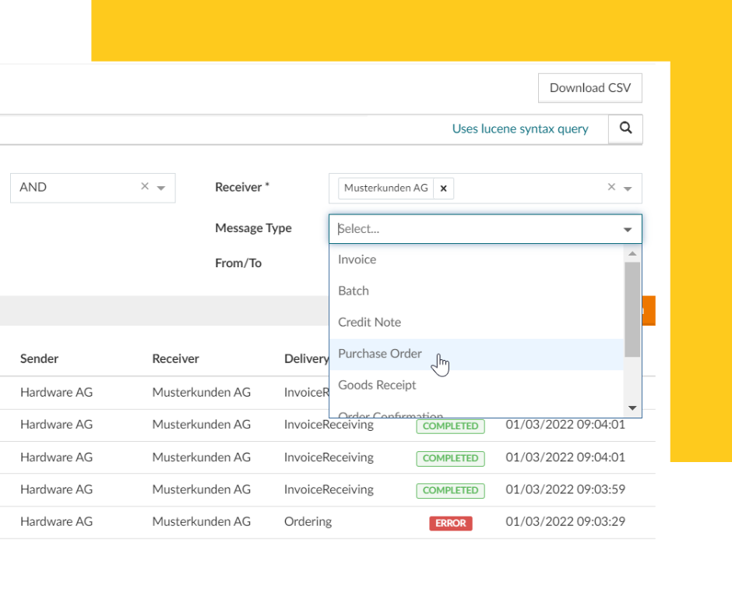Pick Goods Receipt from the dropdown options
The image size is (732, 614).
(377, 384)
